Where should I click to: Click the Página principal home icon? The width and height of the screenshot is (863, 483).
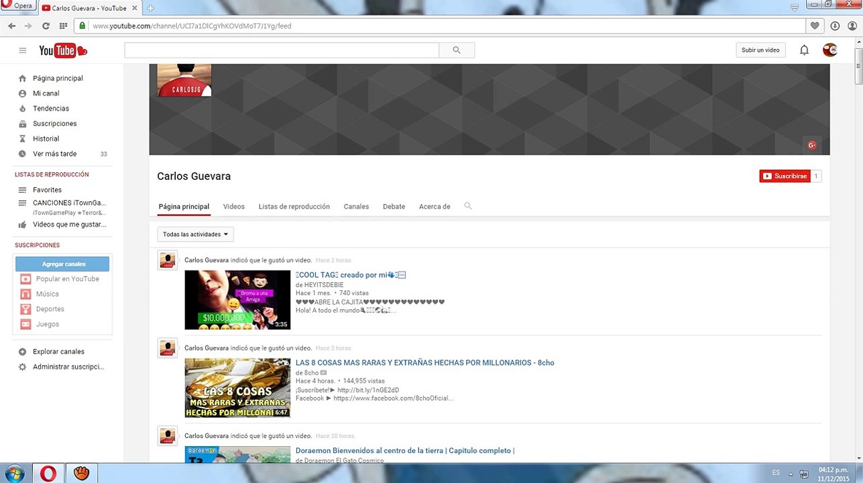[x=22, y=78]
